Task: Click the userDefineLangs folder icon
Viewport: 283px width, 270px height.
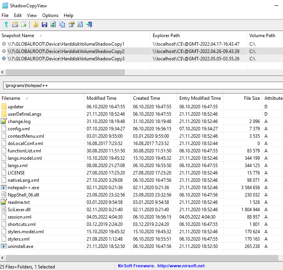Action: coord(4,114)
